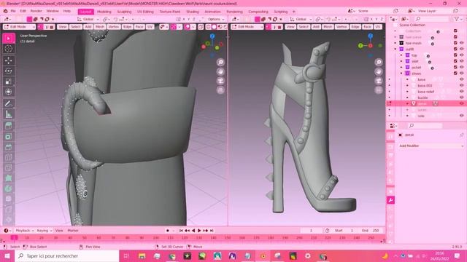Open Face menu in right viewport
The image size is (467, 262).
[x=367, y=27]
